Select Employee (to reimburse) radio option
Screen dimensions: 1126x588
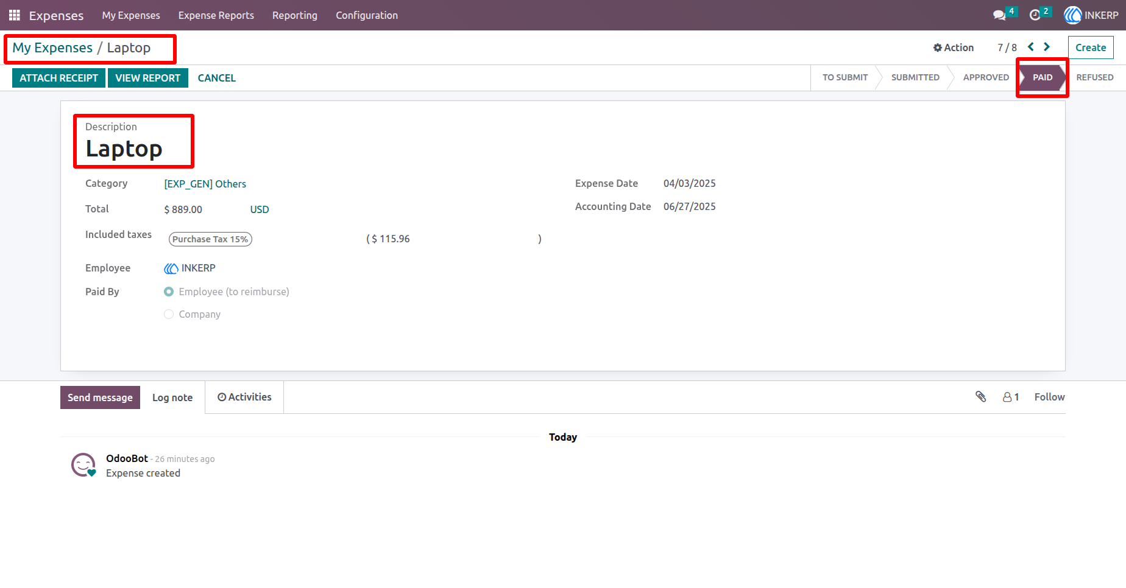pos(169,292)
